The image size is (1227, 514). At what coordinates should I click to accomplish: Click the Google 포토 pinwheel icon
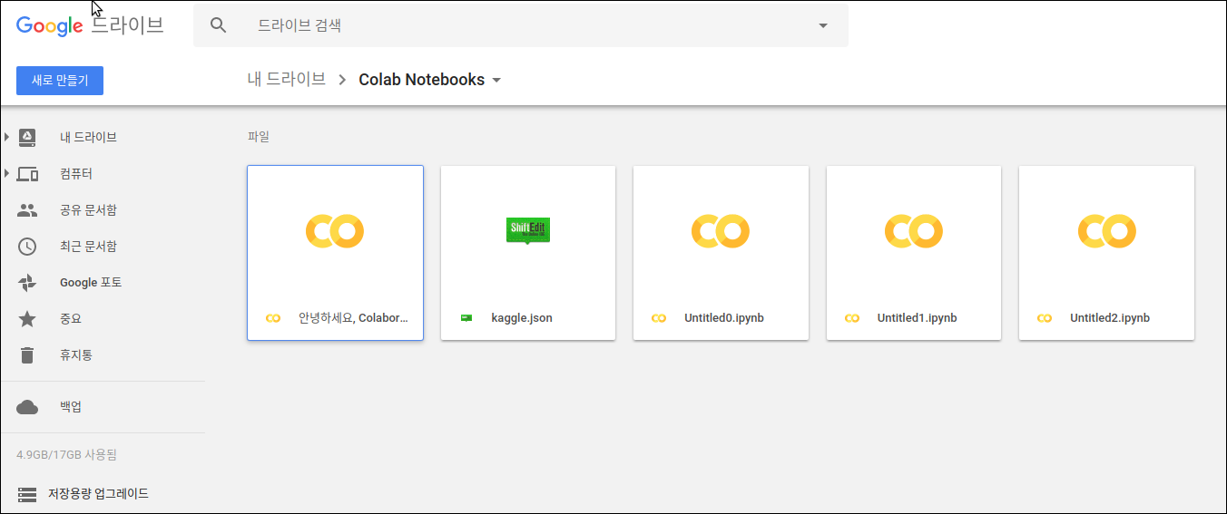(27, 283)
